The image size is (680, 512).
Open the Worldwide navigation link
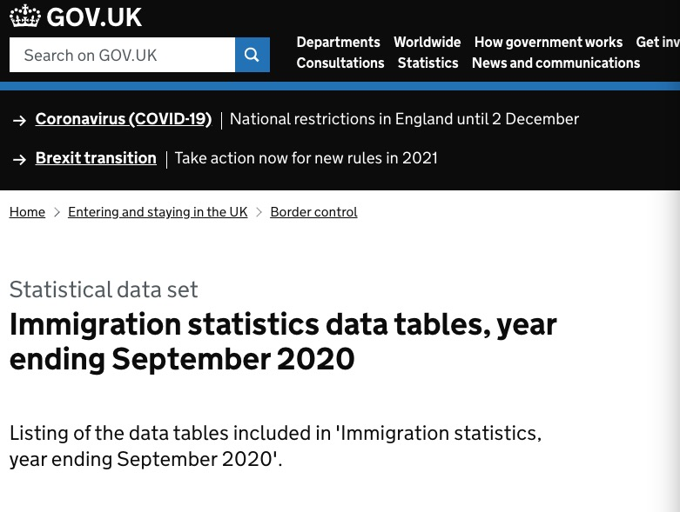[x=428, y=42]
